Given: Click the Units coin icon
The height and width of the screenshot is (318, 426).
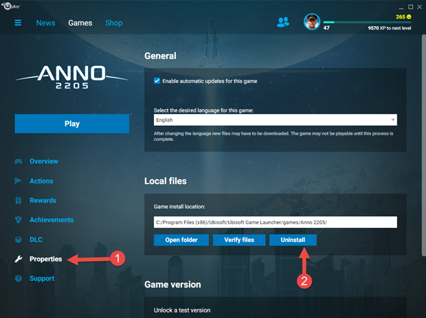Looking at the screenshot, I should coord(409,17).
